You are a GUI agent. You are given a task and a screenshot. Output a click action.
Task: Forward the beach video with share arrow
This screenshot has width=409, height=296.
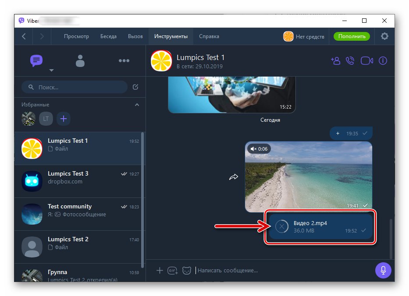pyautogui.click(x=234, y=177)
